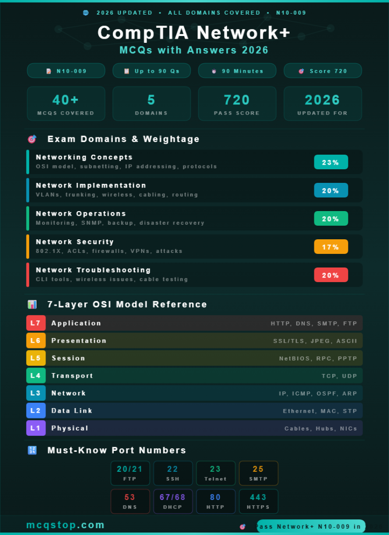Click the clipboard icon in Up to 90 Qs pill
389x535 pixels.
(126, 71)
